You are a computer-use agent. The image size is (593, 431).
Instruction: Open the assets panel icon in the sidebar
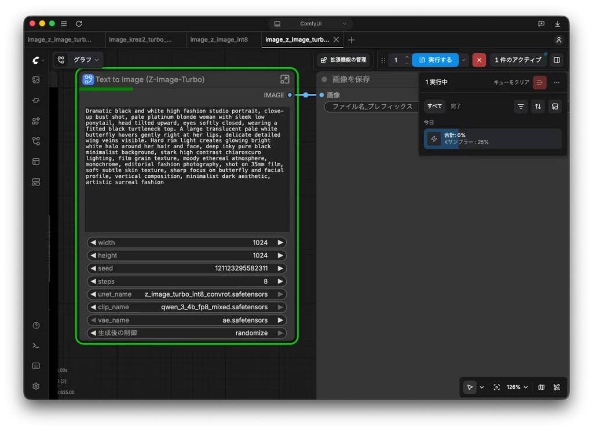36,80
